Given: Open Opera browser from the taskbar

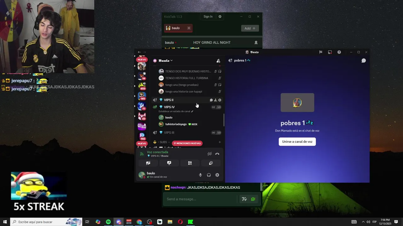Looking at the screenshot, I should [180, 222].
